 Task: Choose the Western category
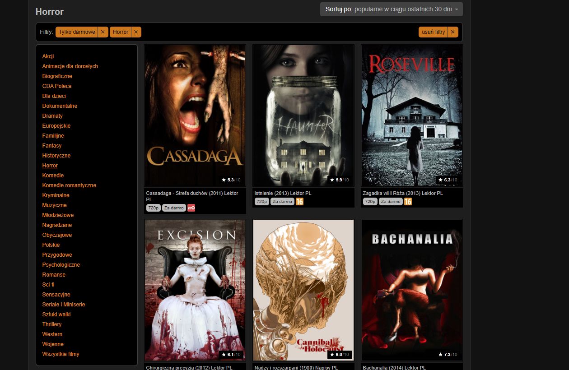(52, 334)
